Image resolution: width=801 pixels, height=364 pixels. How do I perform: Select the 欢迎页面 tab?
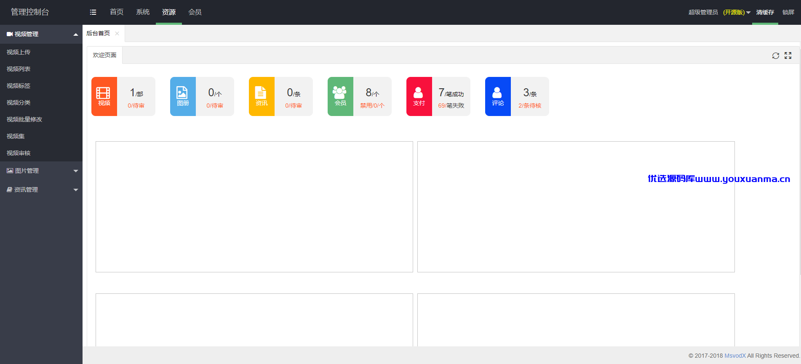104,55
